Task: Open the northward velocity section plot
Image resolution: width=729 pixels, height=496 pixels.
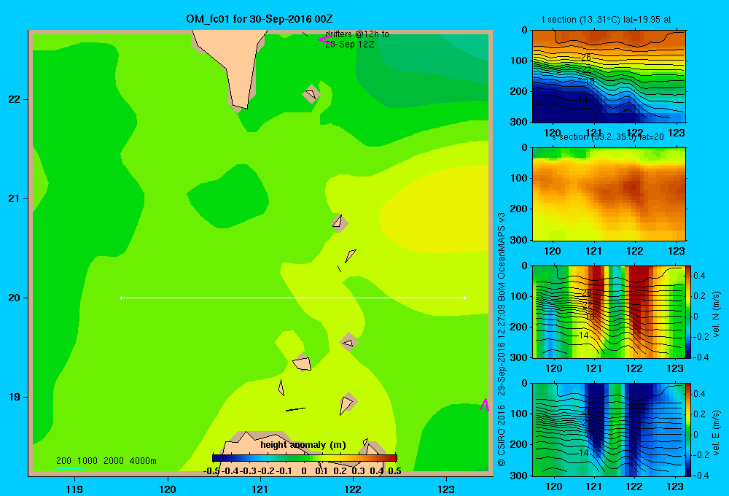Action: (x=609, y=312)
